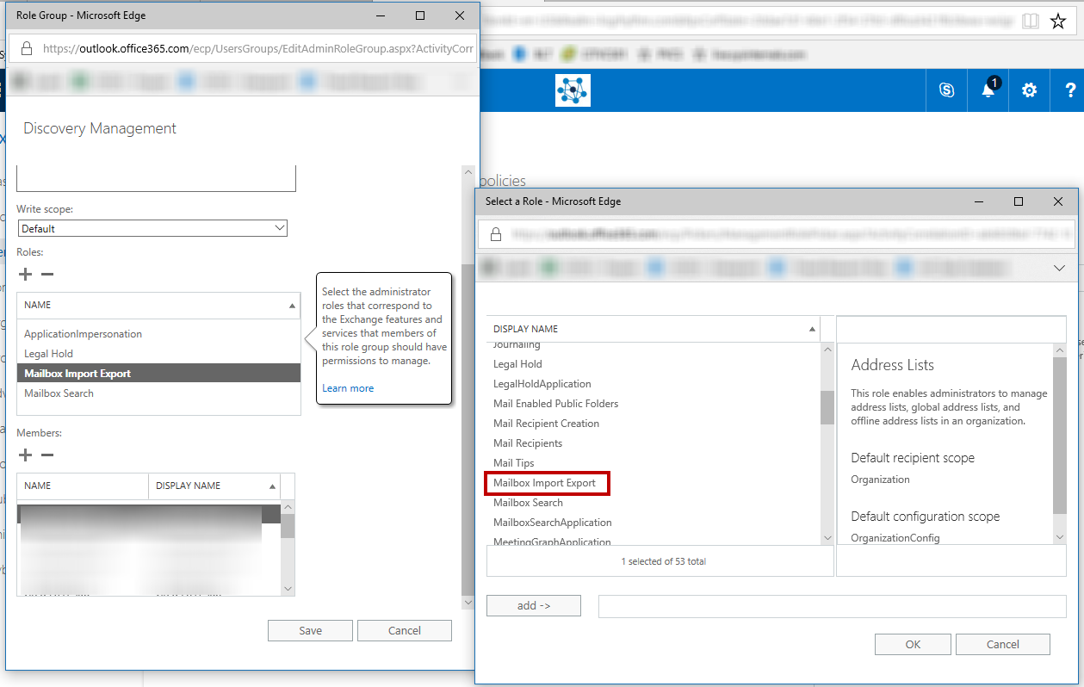This screenshot has width=1084, height=687.
Task: Add page to favorites with star icon
Action: pos(1058,22)
